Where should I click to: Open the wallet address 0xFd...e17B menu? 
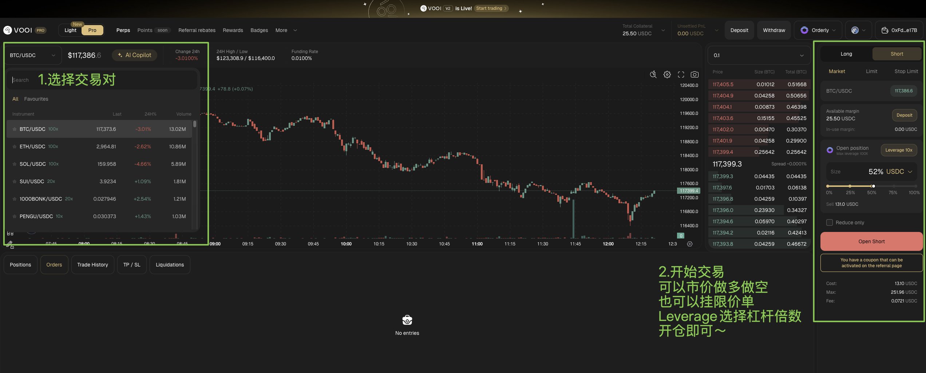[x=899, y=30]
